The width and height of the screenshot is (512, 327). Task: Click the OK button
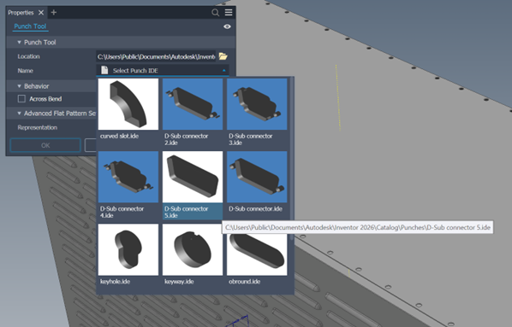click(x=45, y=145)
